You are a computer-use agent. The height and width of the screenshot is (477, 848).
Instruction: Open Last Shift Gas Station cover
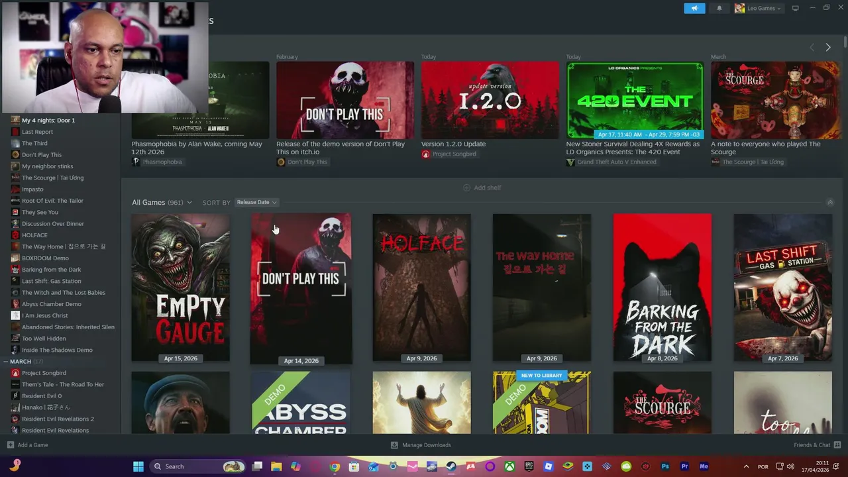click(x=783, y=288)
